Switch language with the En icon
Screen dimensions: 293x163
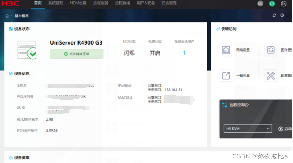point(283,4)
